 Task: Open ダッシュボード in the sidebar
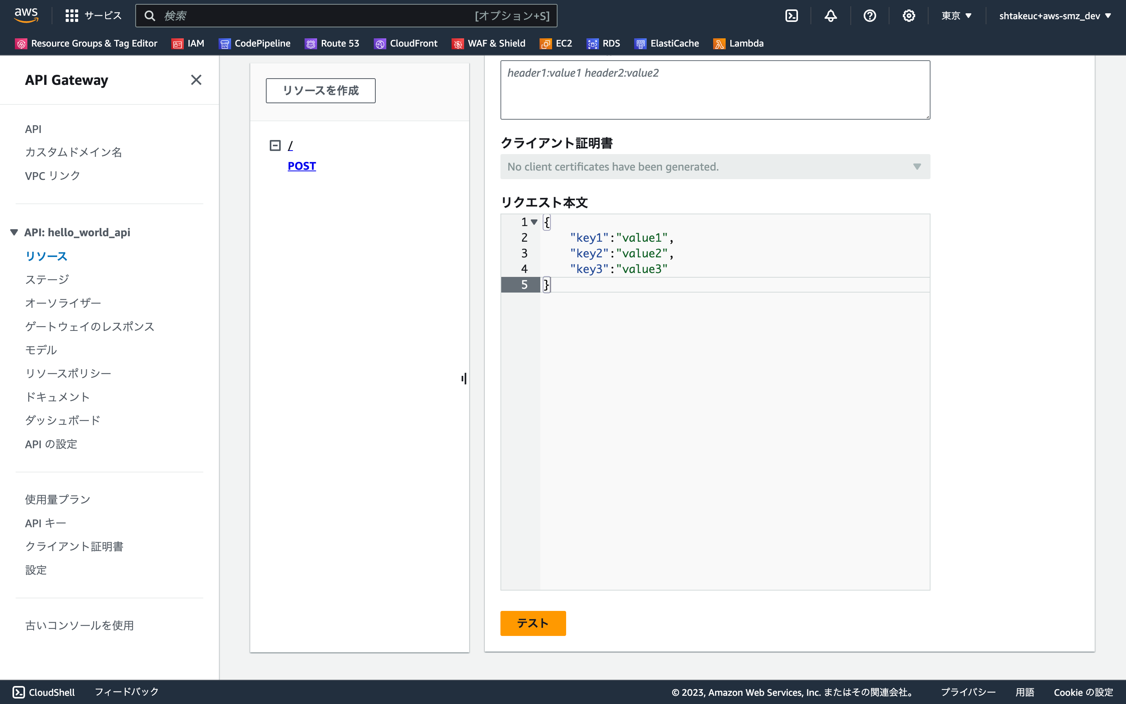coord(63,420)
